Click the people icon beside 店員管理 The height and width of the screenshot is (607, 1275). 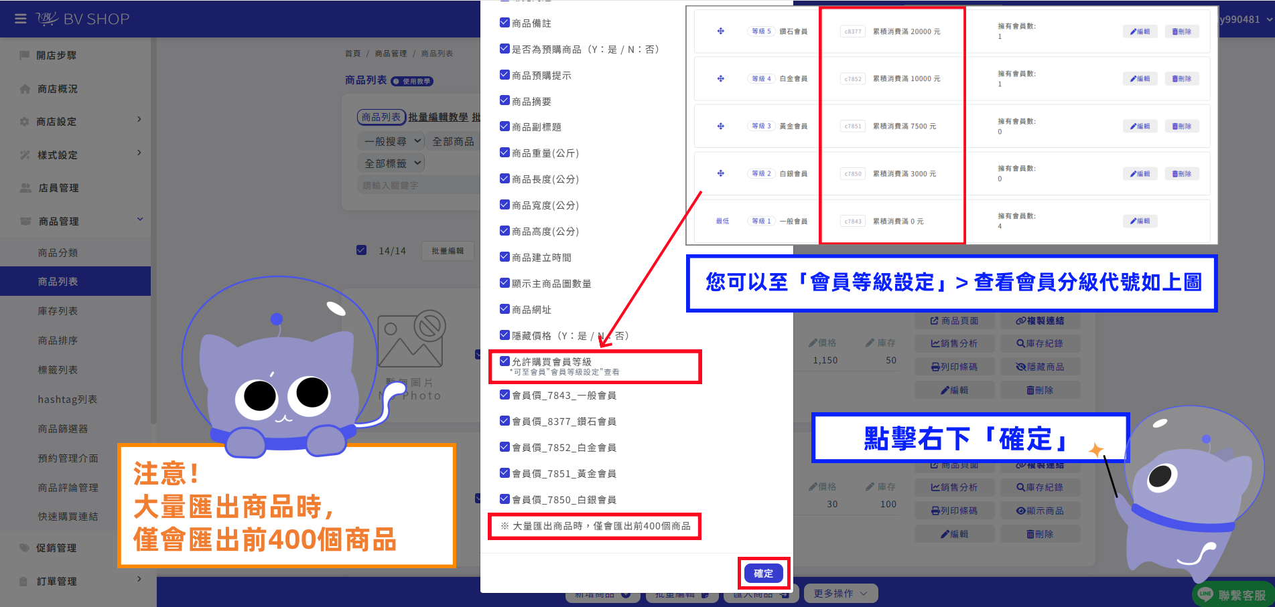click(x=25, y=187)
